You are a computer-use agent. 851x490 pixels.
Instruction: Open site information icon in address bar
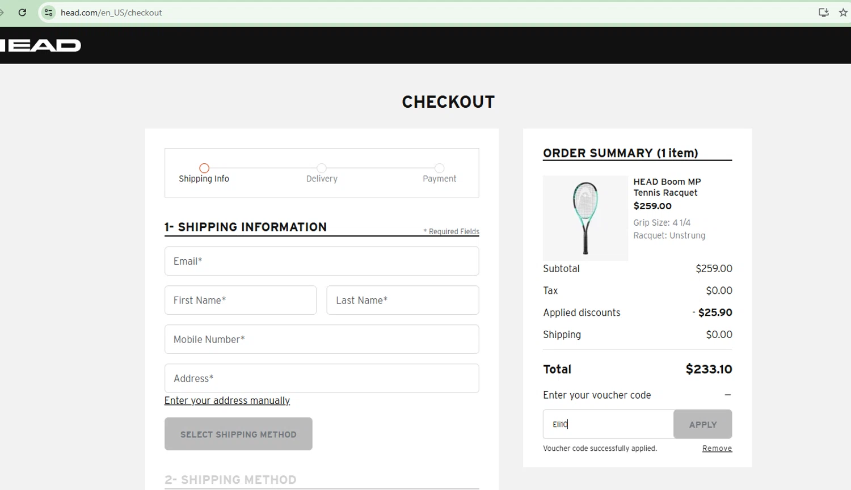pos(49,12)
